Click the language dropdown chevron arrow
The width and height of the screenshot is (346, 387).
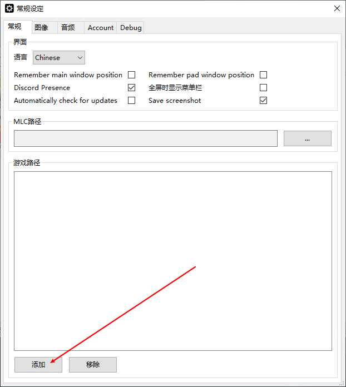coord(80,58)
